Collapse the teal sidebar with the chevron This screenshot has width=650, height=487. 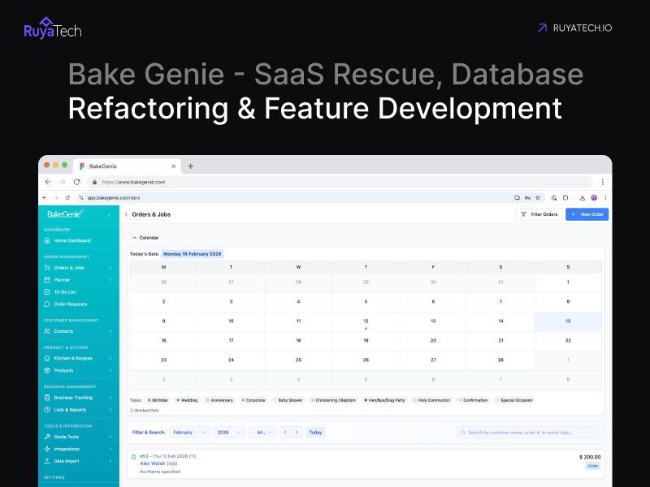click(x=110, y=215)
